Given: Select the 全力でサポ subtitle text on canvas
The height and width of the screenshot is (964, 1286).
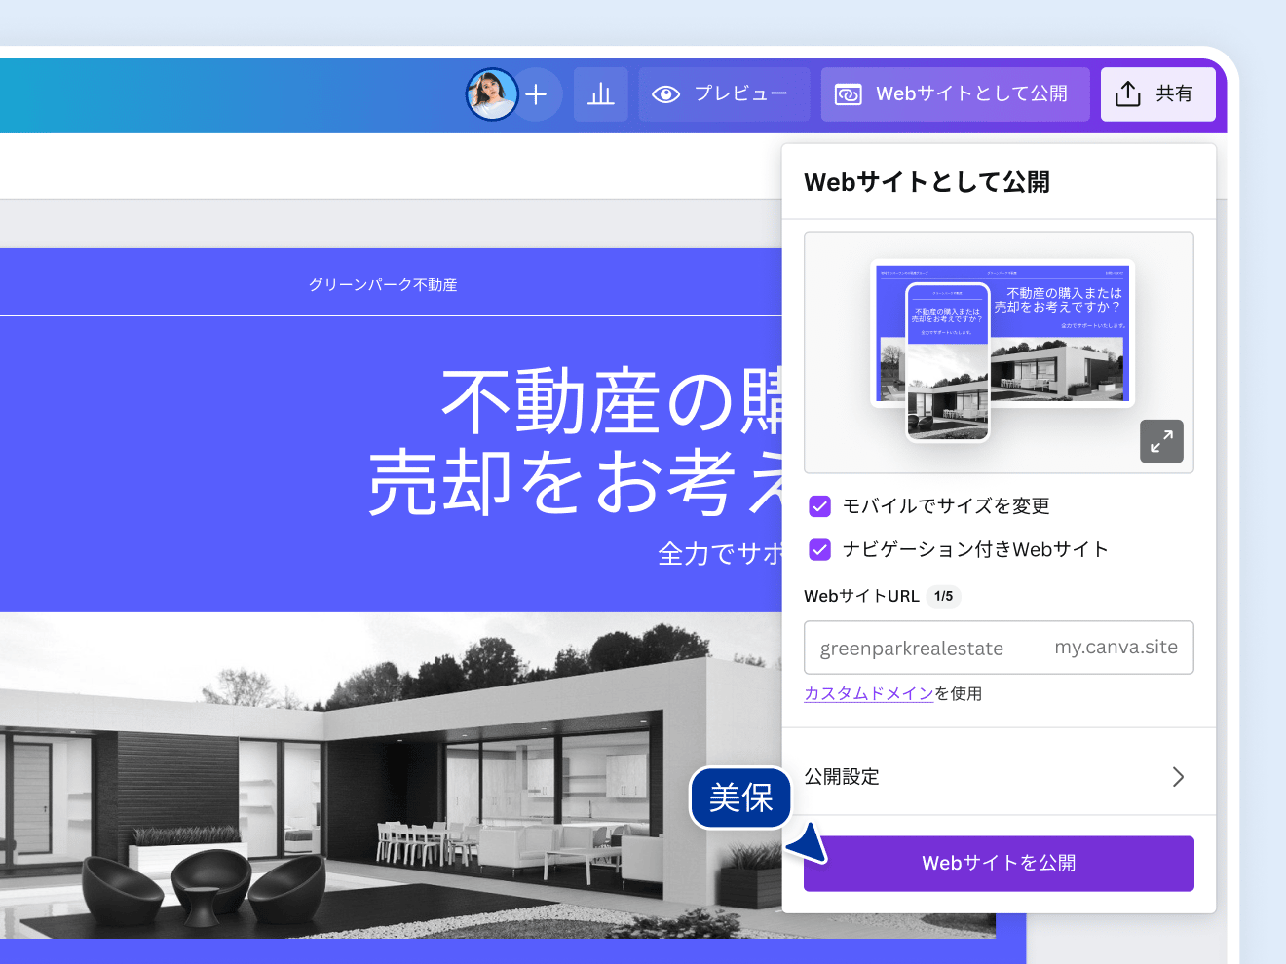Looking at the screenshot, I should point(719,554).
